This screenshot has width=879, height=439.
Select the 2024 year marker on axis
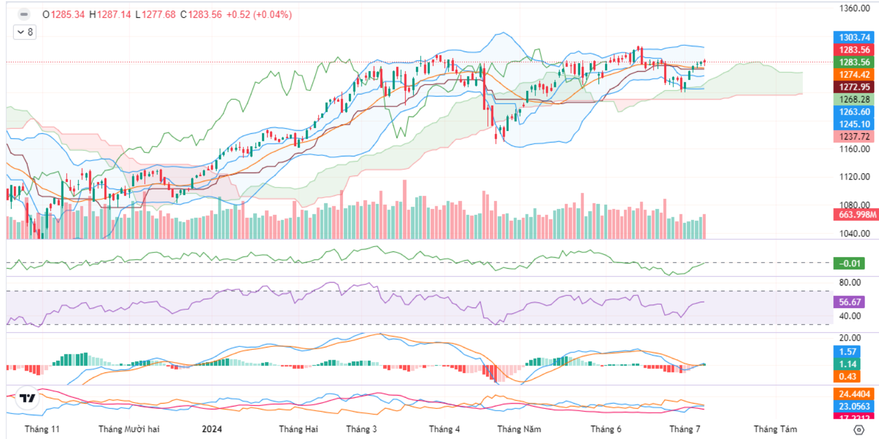point(211,429)
